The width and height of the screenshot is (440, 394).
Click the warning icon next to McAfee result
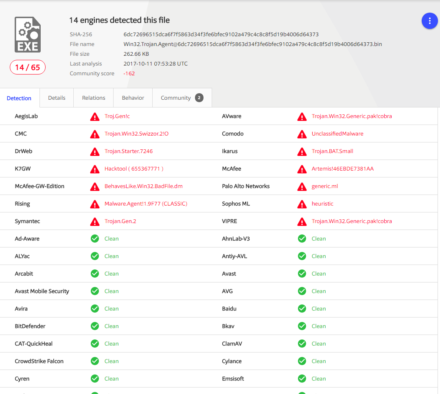point(302,169)
